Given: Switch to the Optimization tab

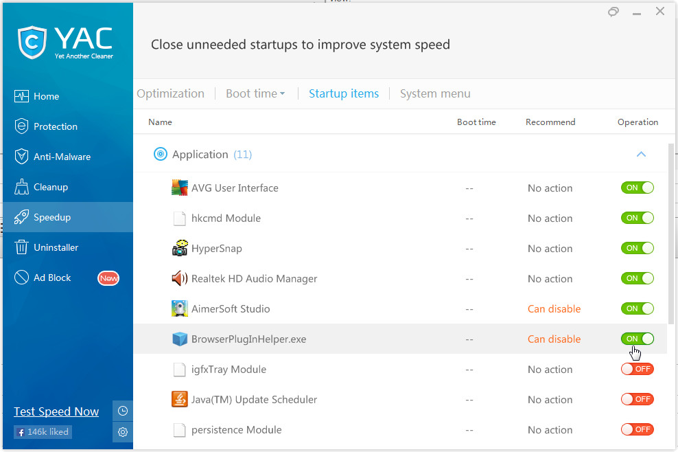Looking at the screenshot, I should [170, 93].
